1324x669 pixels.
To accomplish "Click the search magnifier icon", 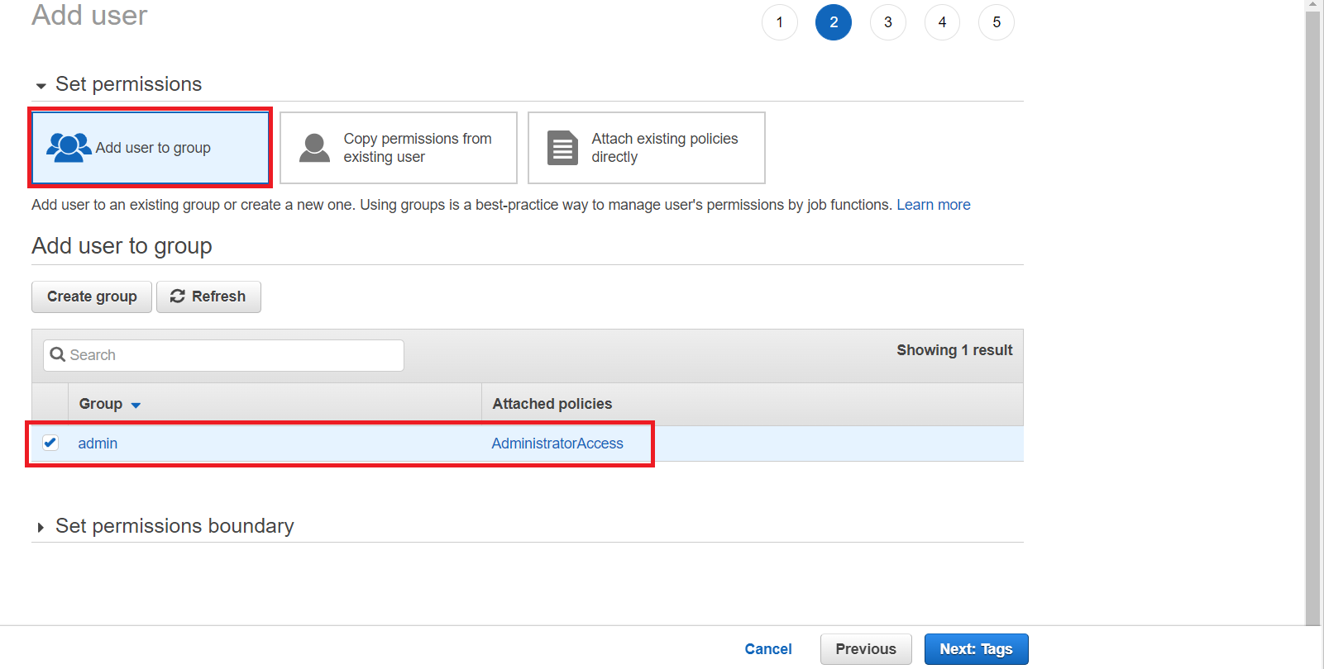I will tap(58, 355).
